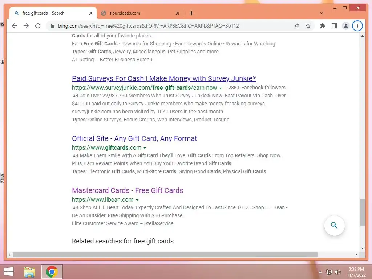Switch to the s.pureleads.com tab
This screenshot has width=372, height=279.
(140, 13)
